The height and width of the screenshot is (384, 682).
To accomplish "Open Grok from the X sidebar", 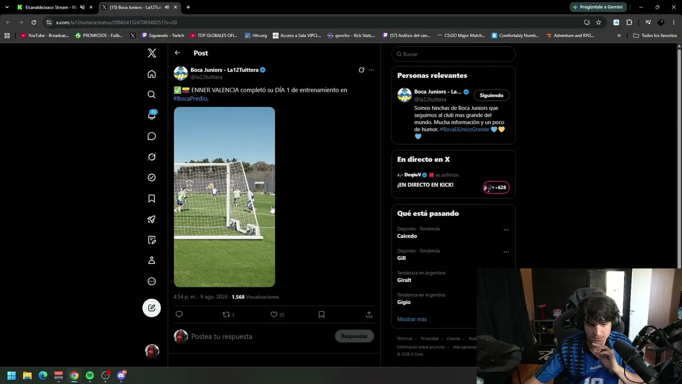I will (152, 157).
